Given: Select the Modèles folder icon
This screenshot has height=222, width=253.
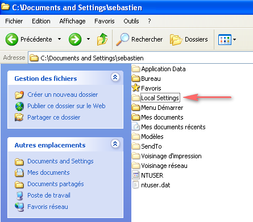Looking at the screenshot, I should click(x=136, y=137).
